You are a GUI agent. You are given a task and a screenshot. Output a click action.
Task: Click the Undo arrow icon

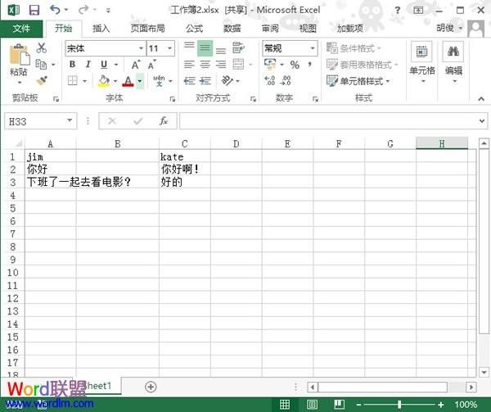(x=54, y=10)
